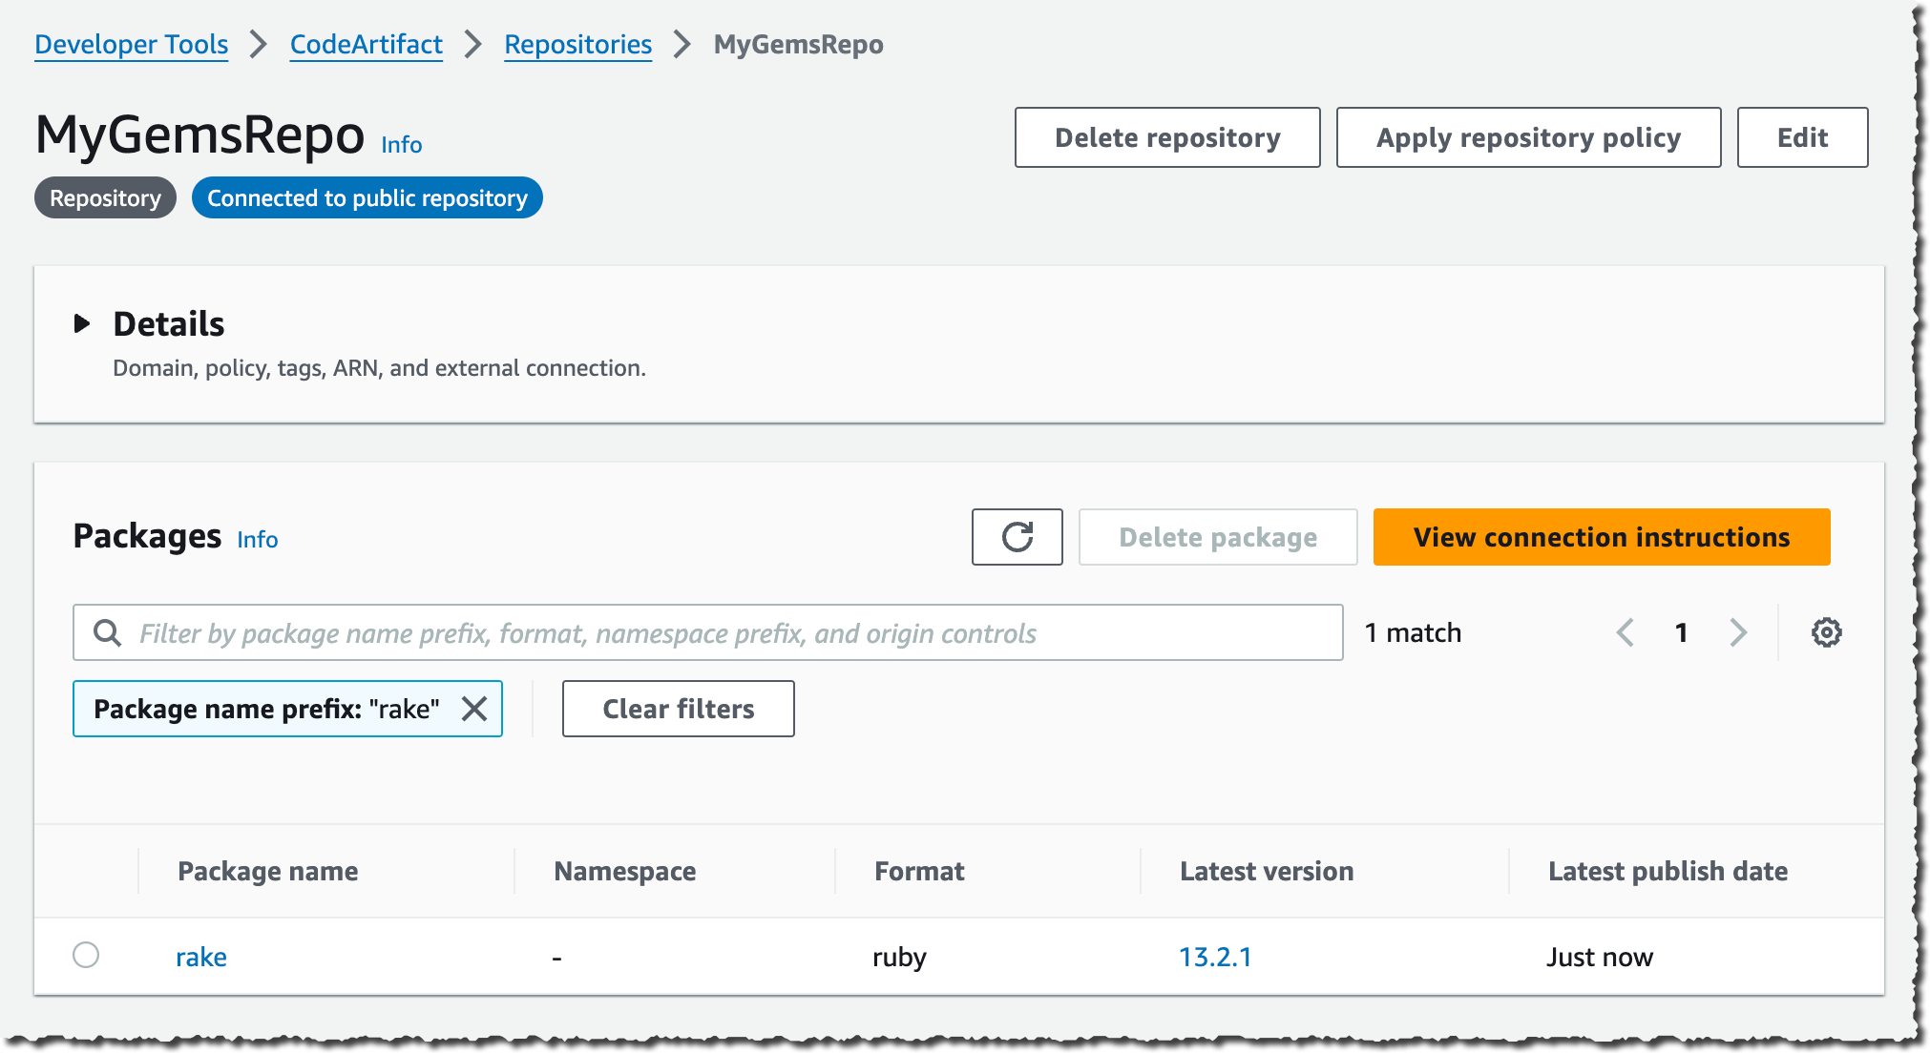This screenshot has height=1053, width=1930.
Task: Go to the previous page arrow
Action: [x=1626, y=632]
